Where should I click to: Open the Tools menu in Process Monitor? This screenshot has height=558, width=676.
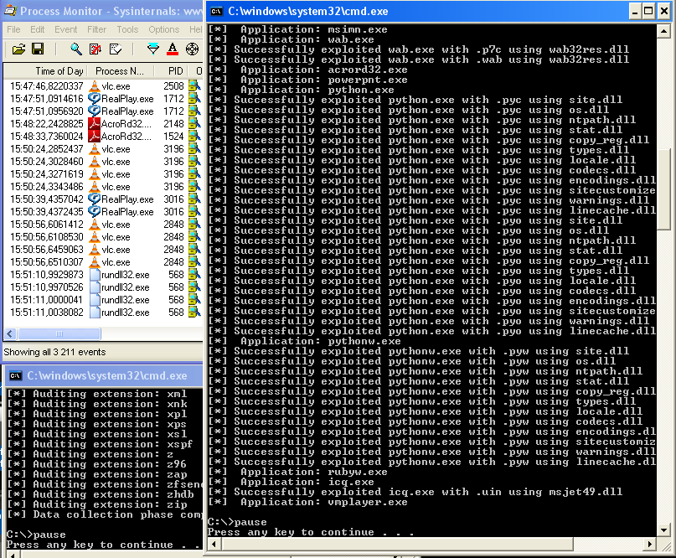point(127,29)
